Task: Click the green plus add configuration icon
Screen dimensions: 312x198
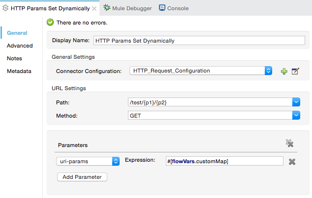Action: (284, 71)
